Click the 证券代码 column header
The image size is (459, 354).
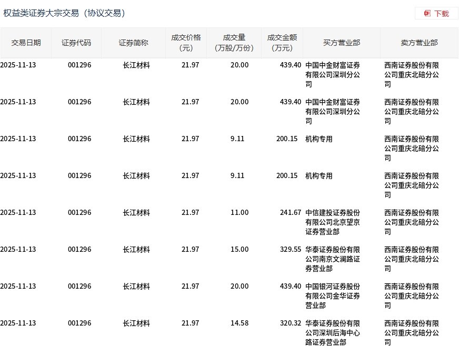(76, 43)
